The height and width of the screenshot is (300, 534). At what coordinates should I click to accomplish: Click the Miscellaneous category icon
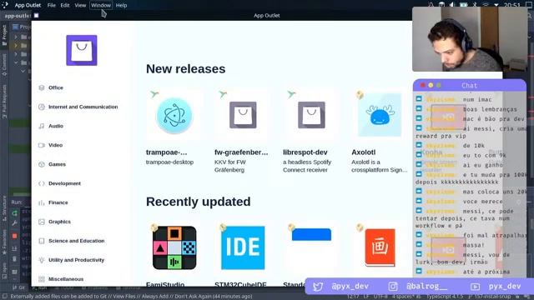[42, 279]
